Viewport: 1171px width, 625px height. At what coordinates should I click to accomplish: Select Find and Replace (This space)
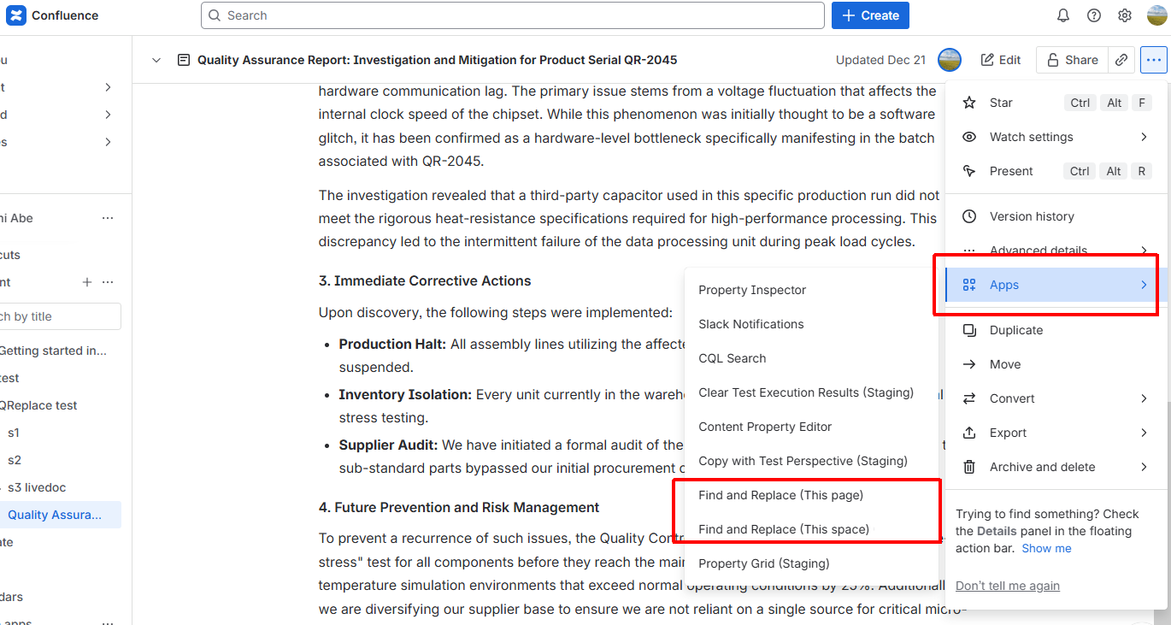(783, 529)
